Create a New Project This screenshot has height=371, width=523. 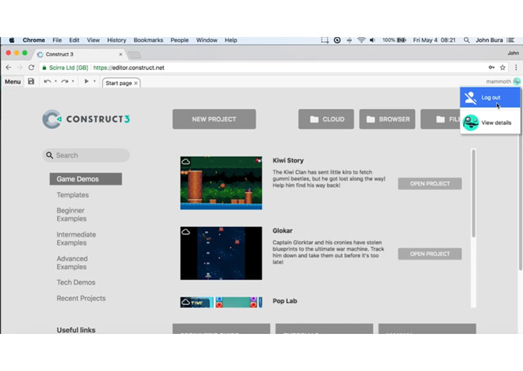click(214, 119)
